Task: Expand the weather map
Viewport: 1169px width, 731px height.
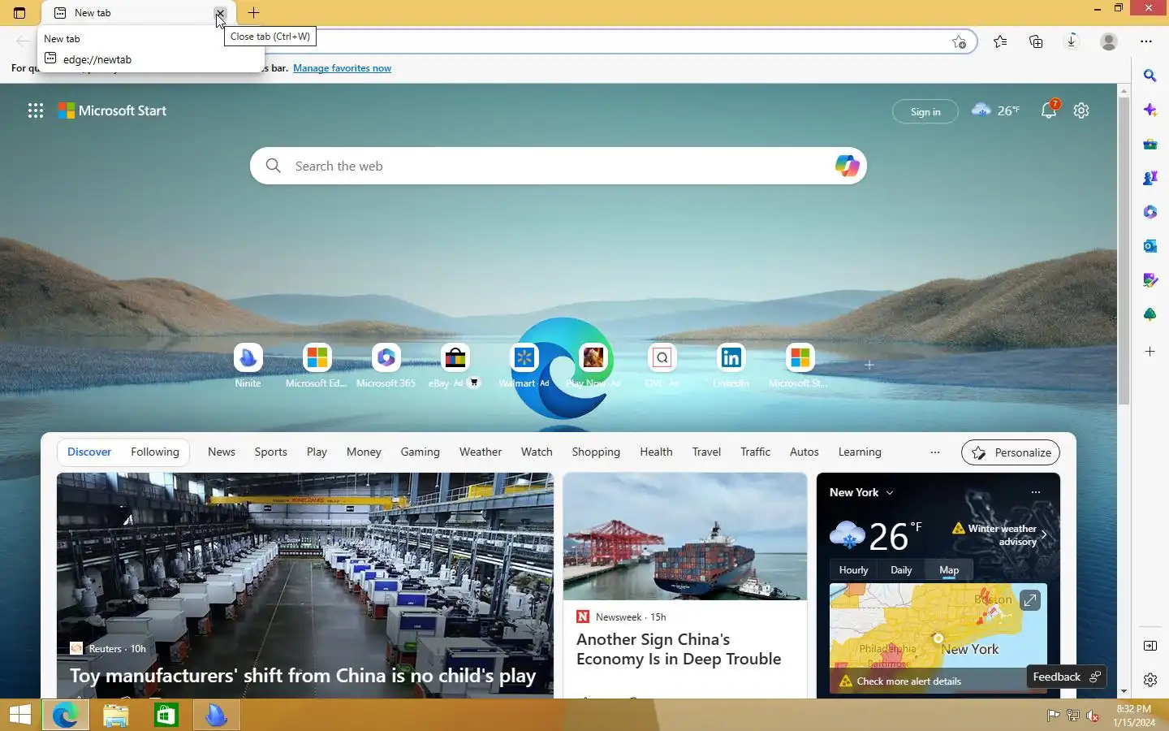Action: click(x=1029, y=600)
